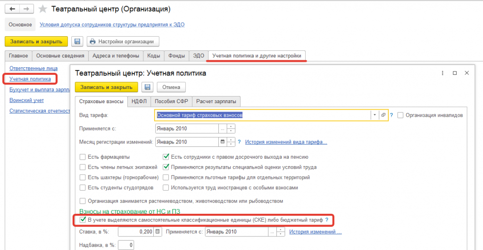Click Записать и закрыть in Учетная политика dialog

point(106,87)
